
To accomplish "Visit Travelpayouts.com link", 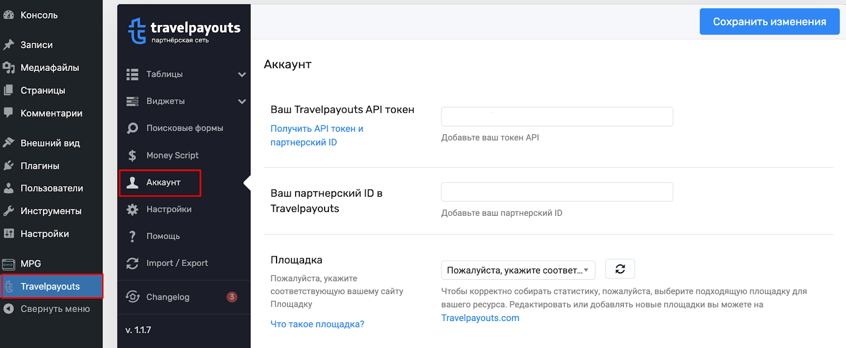I will tap(480, 318).
